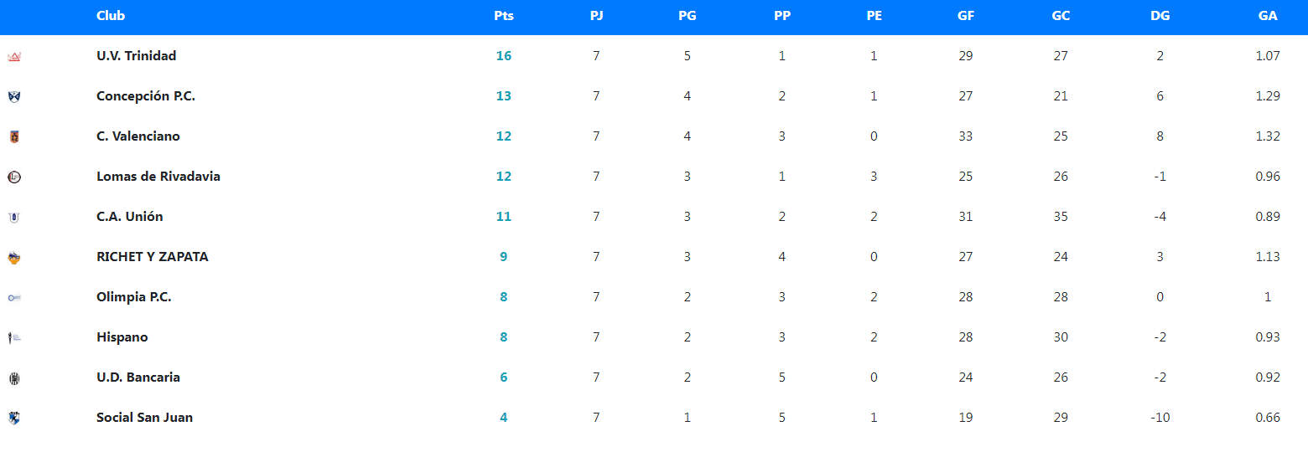Image resolution: width=1308 pixels, height=452 pixels.
Task: Sort table by the Pts column header
Action: pyautogui.click(x=504, y=16)
